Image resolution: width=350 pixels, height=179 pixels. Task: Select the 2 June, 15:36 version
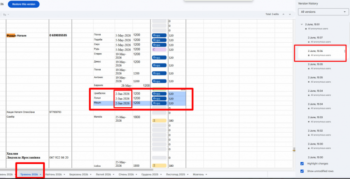point(315,51)
